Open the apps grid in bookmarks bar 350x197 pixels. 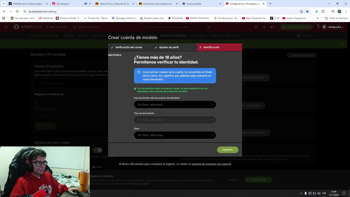pos(4,18)
